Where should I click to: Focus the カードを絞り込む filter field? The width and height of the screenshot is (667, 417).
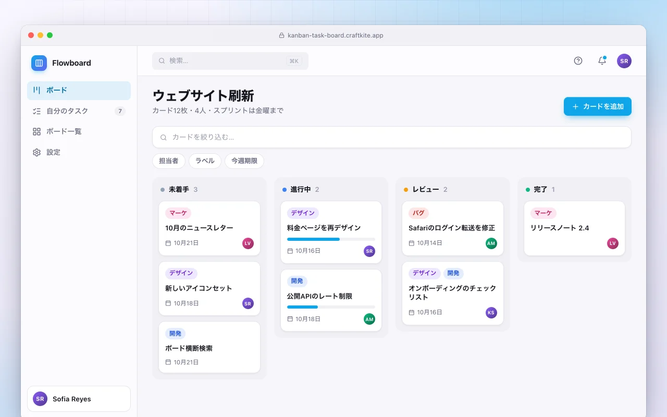(392, 137)
